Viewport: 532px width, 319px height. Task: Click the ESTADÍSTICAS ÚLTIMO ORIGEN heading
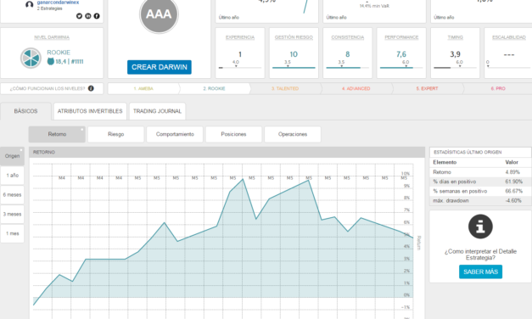(x=468, y=152)
